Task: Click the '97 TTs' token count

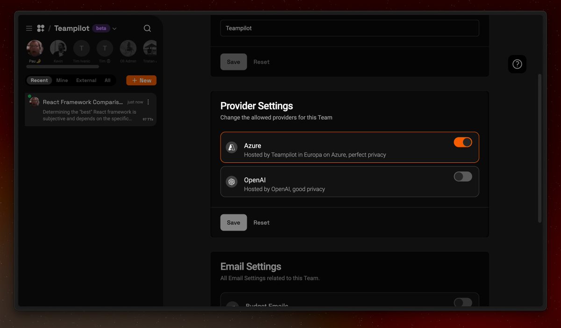Action: coord(148,120)
